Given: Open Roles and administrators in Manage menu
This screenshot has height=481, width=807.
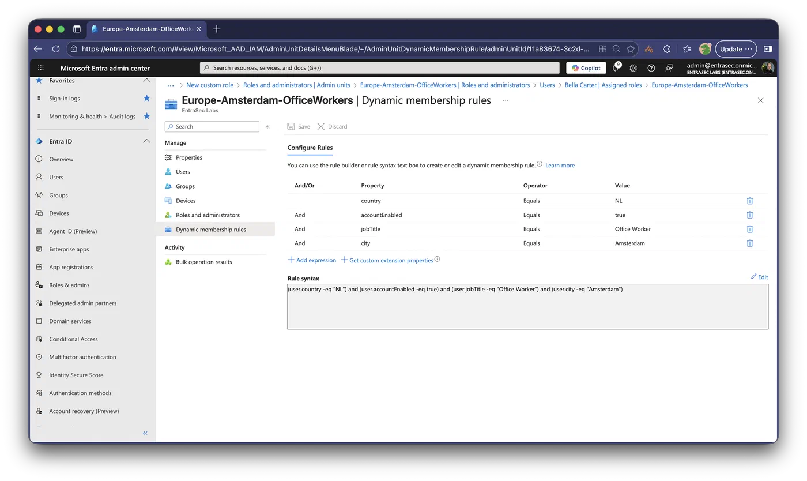Looking at the screenshot, I should [x=208, y=215].
